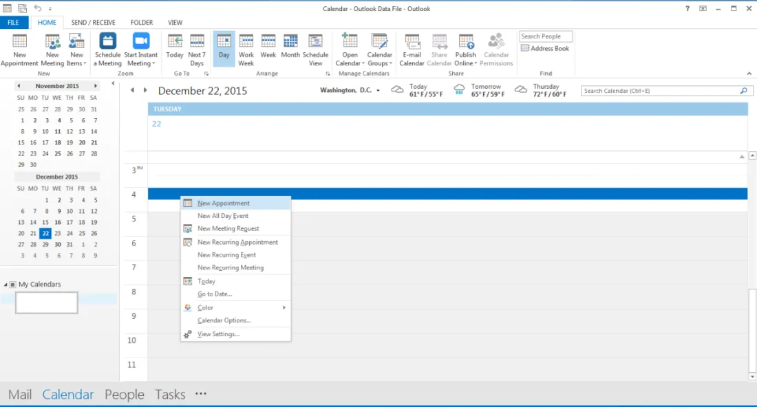Click the Search People field

click(x=546, y=36)
